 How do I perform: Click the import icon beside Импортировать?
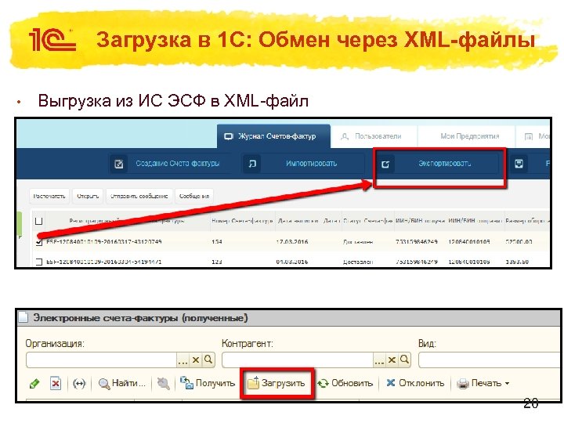252,164
